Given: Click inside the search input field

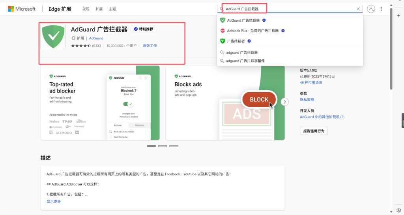Looking at the screenshot, I should (x=290, y=9).
